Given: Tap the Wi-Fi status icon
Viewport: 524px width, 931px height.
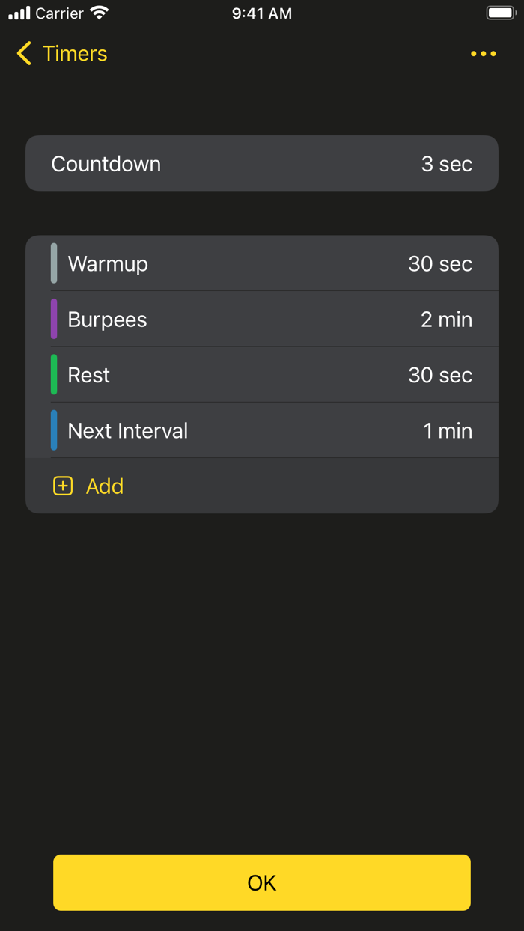Looking at the screenshot, I should (x=99, y=13).
